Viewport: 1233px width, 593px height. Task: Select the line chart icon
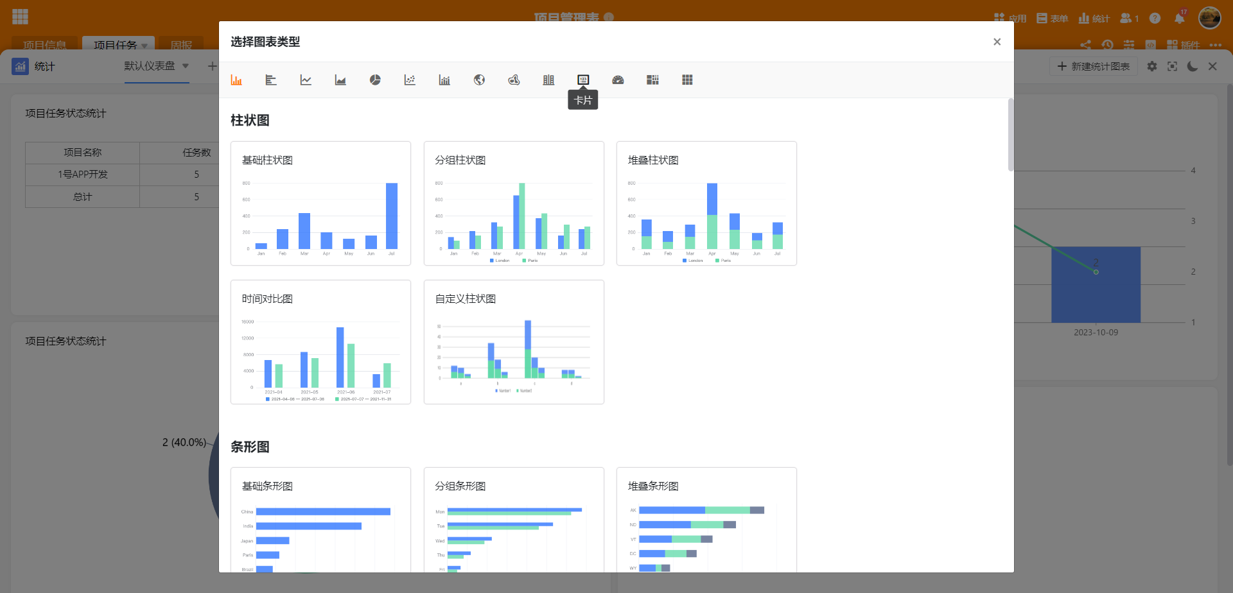pos(306,80)
